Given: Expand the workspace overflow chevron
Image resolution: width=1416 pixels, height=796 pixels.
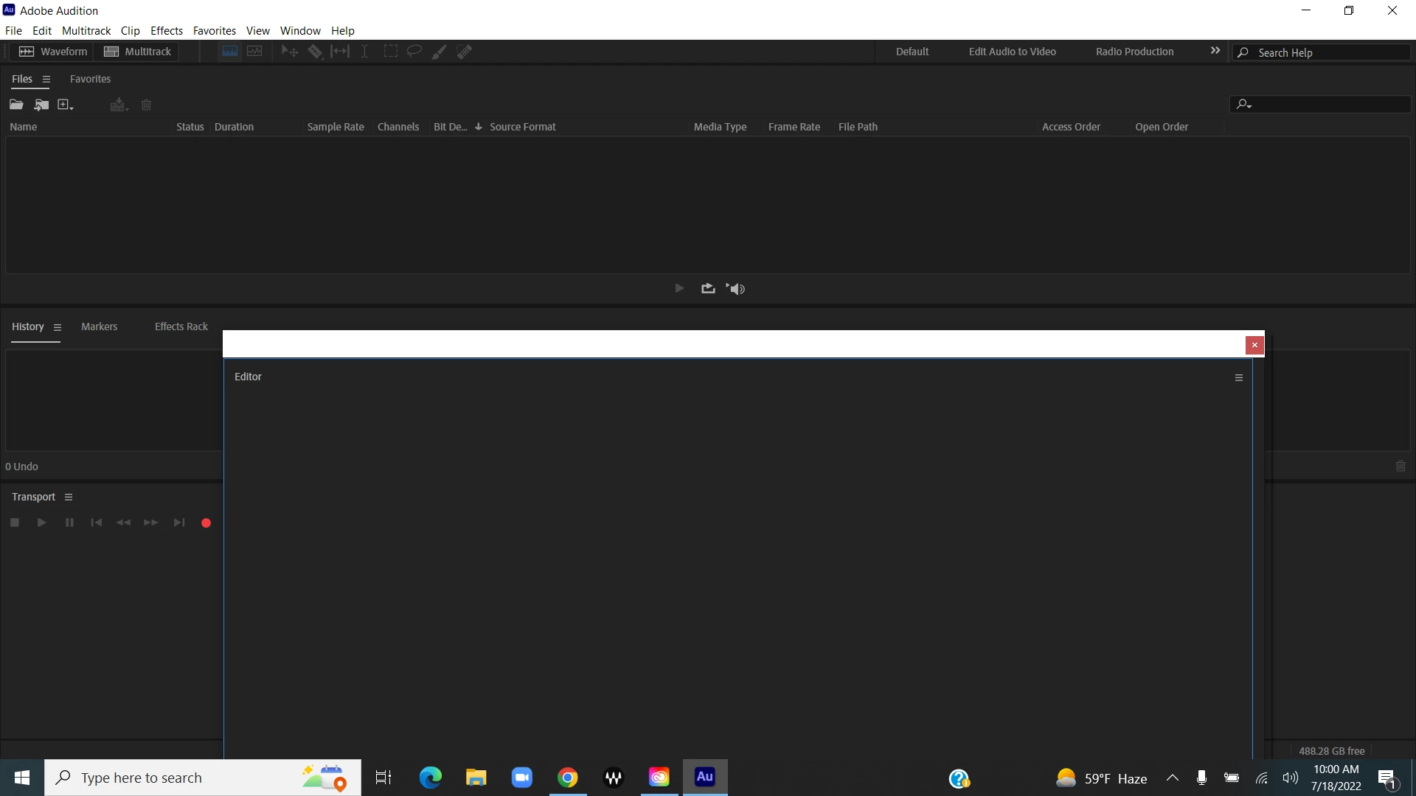Looking at the screenshot, I should [x=1215, y=51].
